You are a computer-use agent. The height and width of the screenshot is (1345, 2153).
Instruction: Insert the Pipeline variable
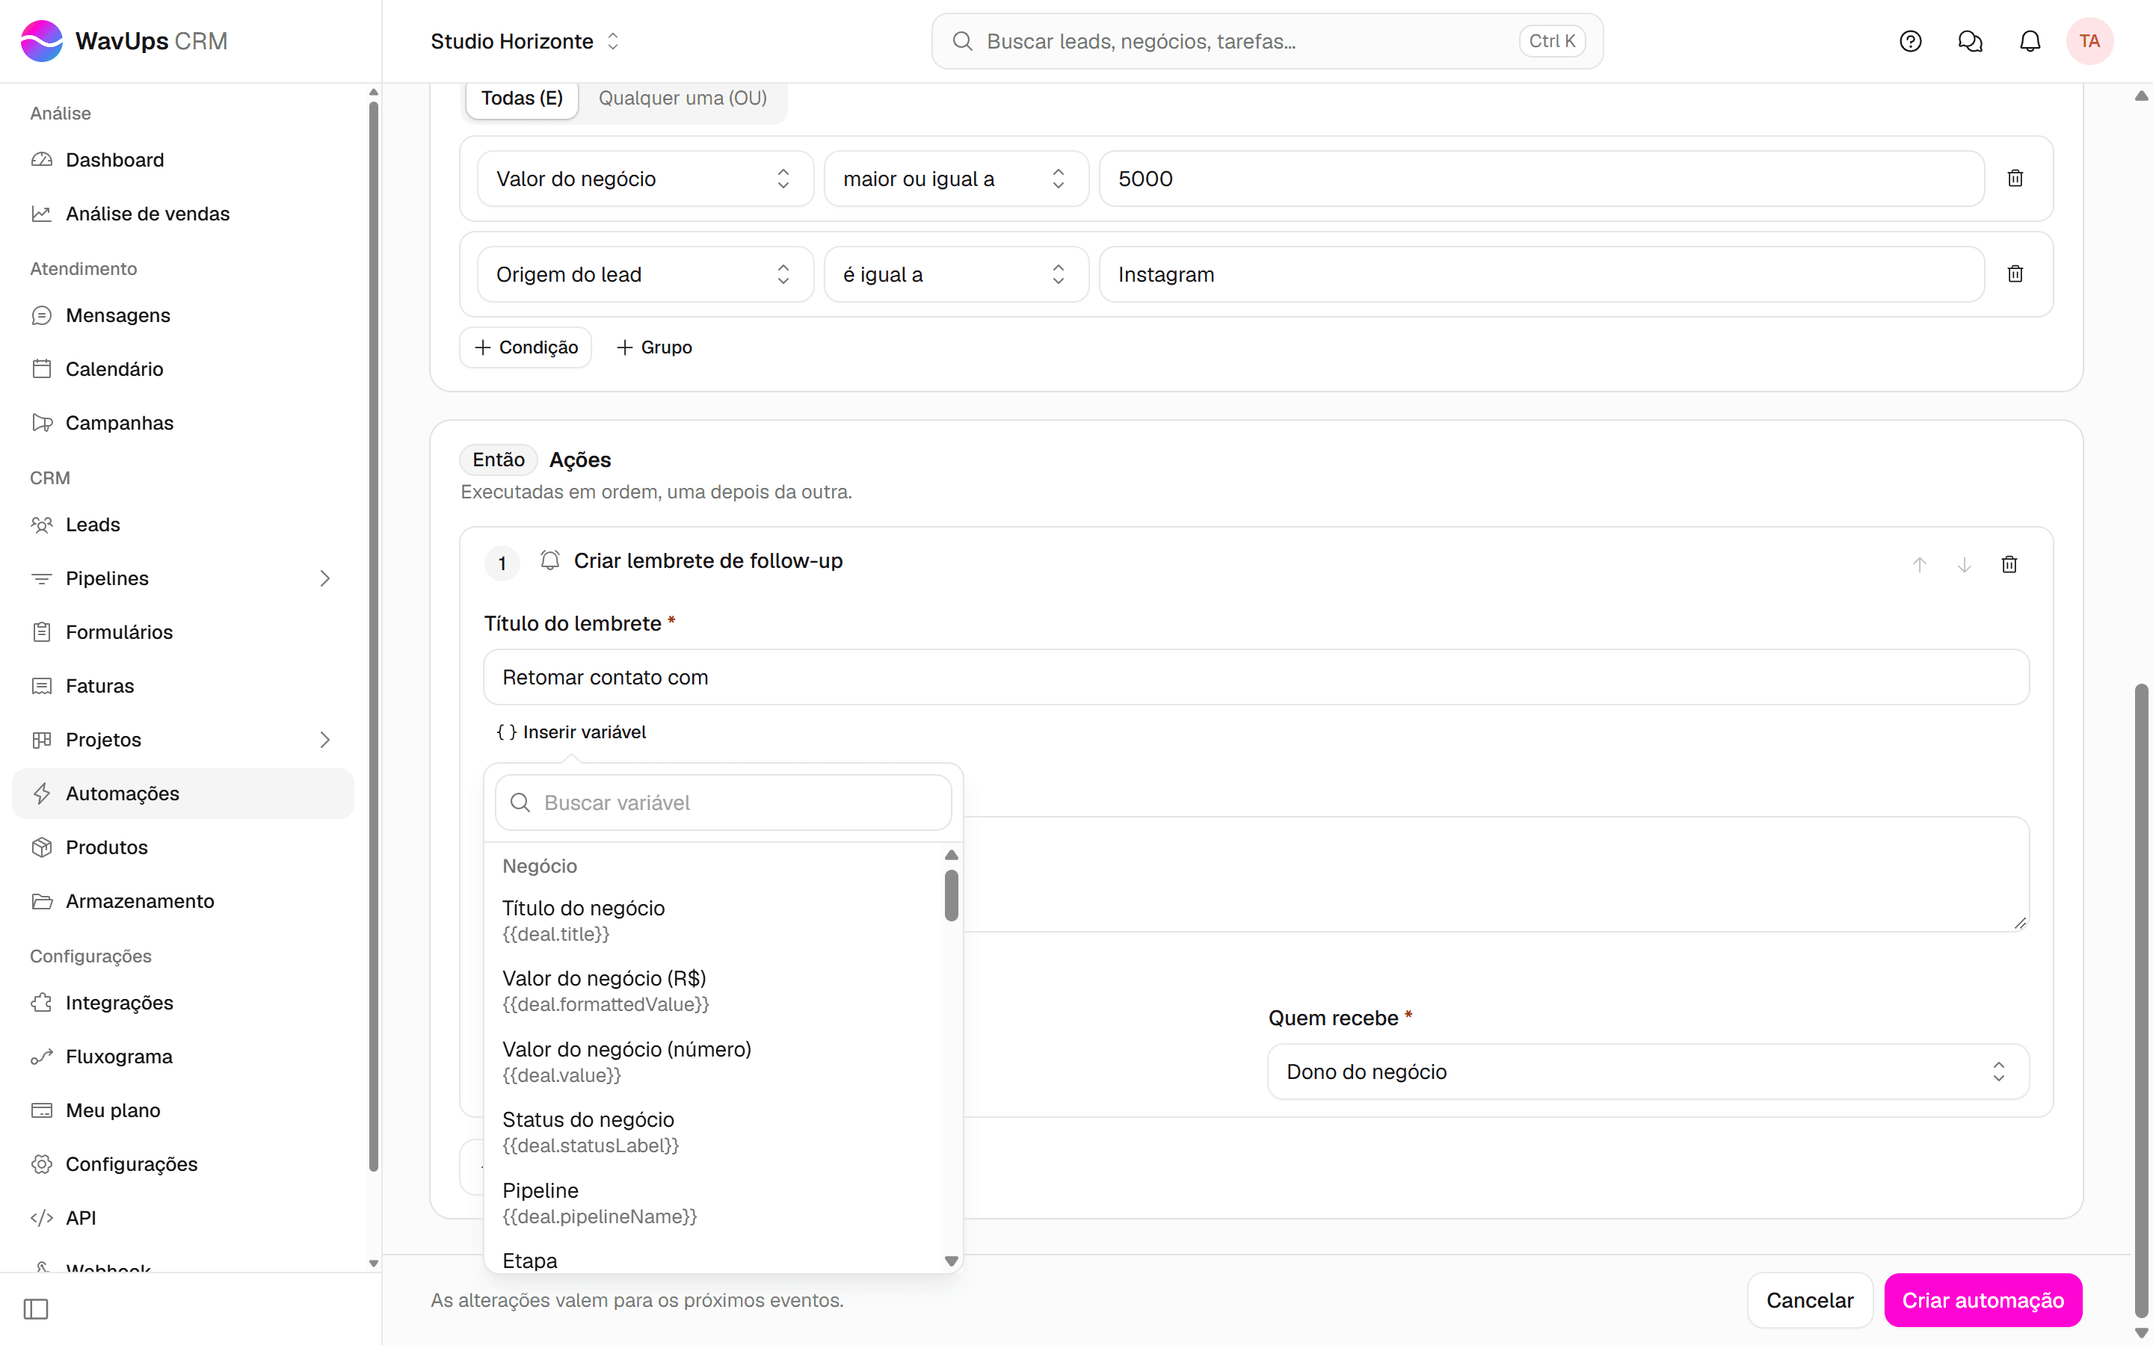(713, 1203)
